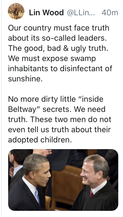
Task: Click the man in black robe in photo
Action: tap(97, 184)
